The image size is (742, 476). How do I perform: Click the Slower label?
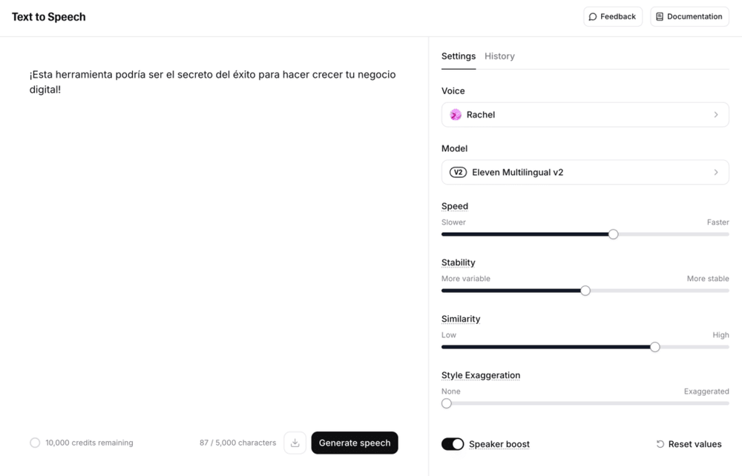(x=453, y=222)
